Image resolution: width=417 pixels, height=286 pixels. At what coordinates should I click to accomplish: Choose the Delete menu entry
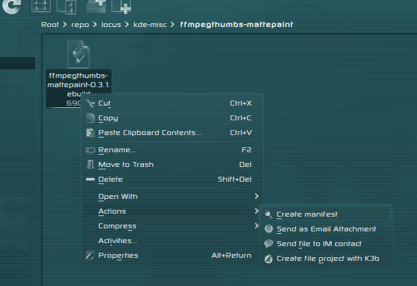(172, 179)
